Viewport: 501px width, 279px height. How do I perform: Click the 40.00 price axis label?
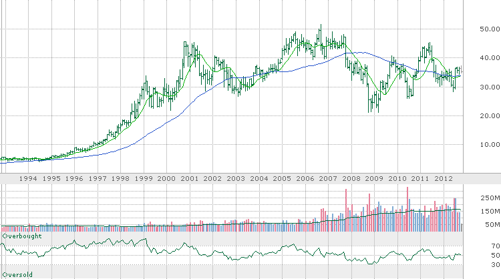click(490, 58)
